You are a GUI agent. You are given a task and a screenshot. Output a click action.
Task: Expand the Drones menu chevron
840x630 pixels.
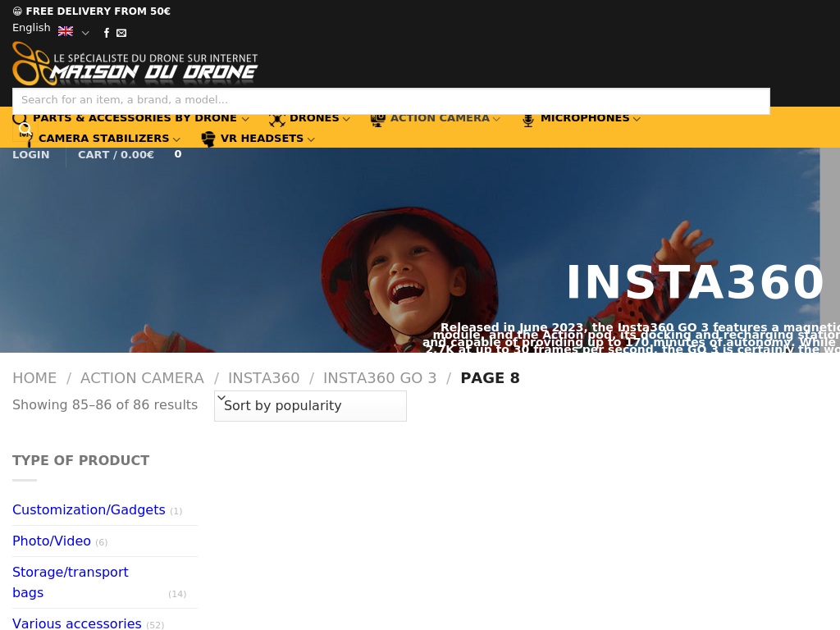tap(346, 119)
